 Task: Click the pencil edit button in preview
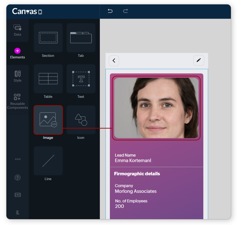point(198,60)
